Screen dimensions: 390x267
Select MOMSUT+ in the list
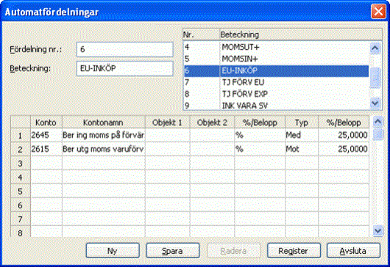click(276, 47)
